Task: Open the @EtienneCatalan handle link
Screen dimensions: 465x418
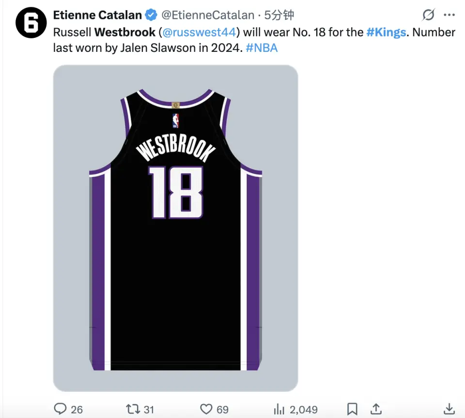Action: 208,15
